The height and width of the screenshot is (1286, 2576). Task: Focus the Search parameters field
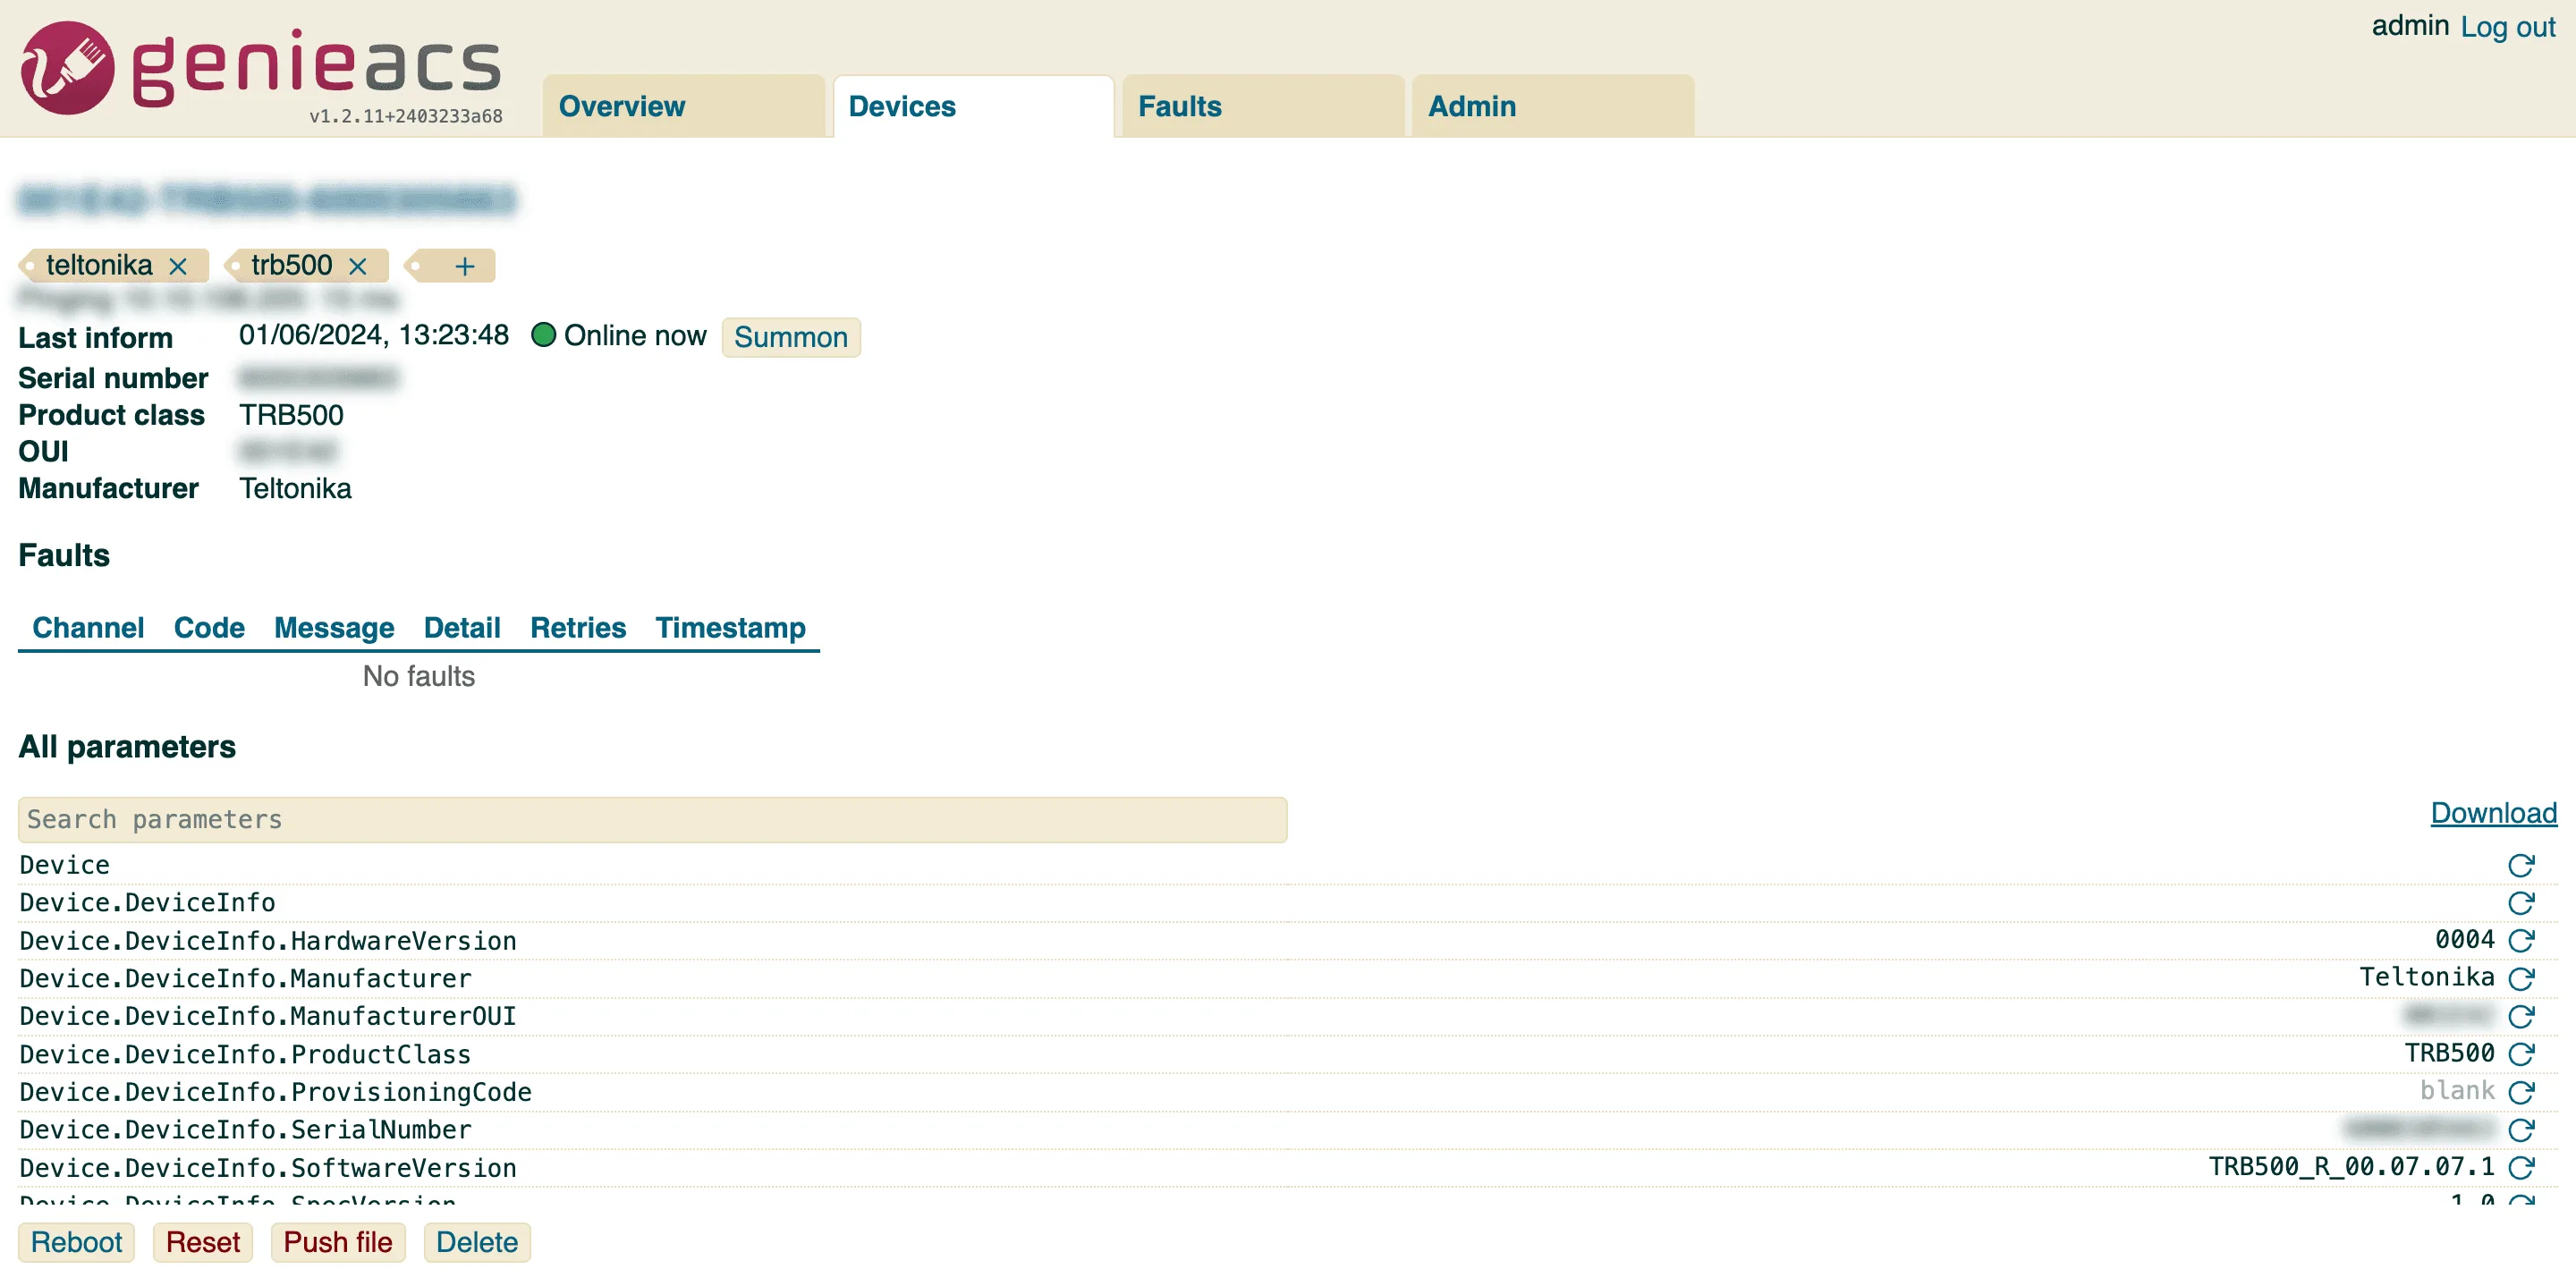pyautogui.click(x=652, y=820)
